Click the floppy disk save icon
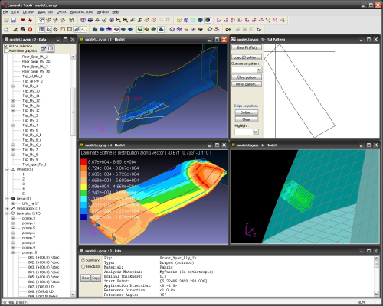Screen dimensions: 383x306 pyautogui.click(x=14, y=20)
